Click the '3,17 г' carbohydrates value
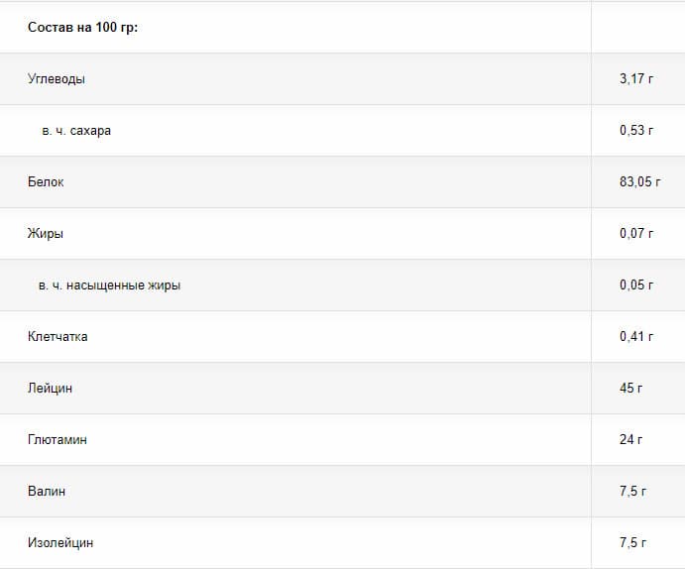The height and width of the screenshot is (569, 685). tap(636, 79)
